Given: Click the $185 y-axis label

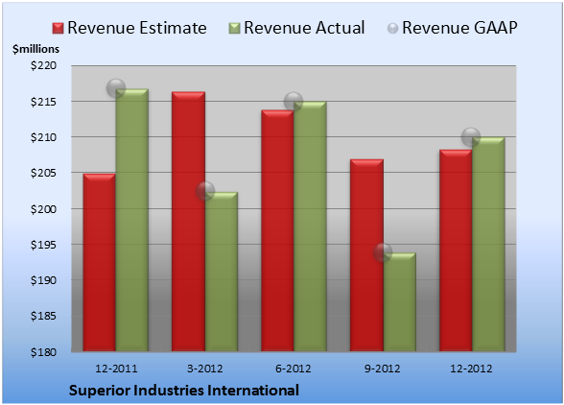Looking at the screenshot, I should (43, 316).
